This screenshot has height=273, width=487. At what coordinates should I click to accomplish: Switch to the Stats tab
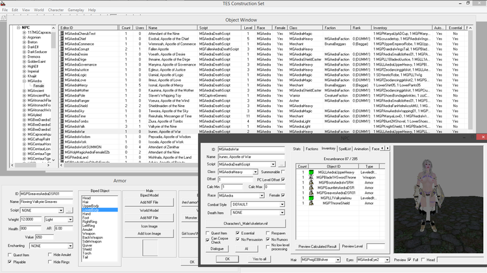[x=297, y=149]
